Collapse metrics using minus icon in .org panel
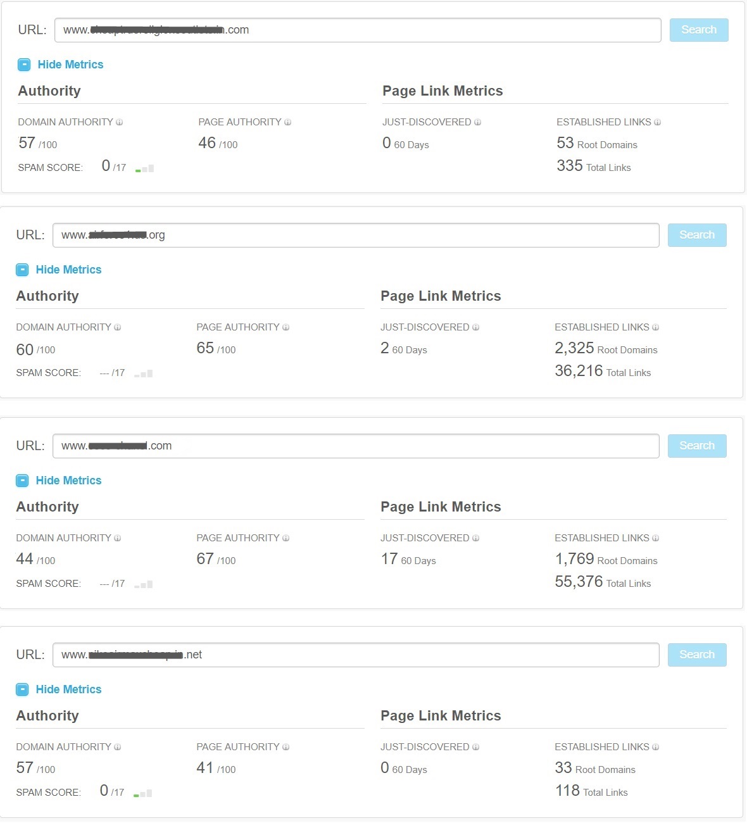The image size is (747, 823). [22, 270]
